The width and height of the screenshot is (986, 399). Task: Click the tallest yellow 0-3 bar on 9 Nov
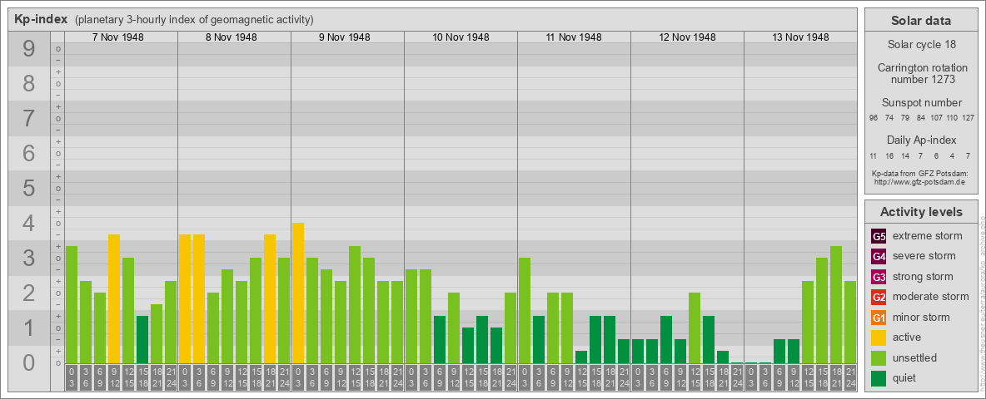pos(298,293)
